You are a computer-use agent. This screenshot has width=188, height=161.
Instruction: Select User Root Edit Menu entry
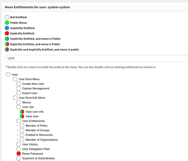[32, 98]
